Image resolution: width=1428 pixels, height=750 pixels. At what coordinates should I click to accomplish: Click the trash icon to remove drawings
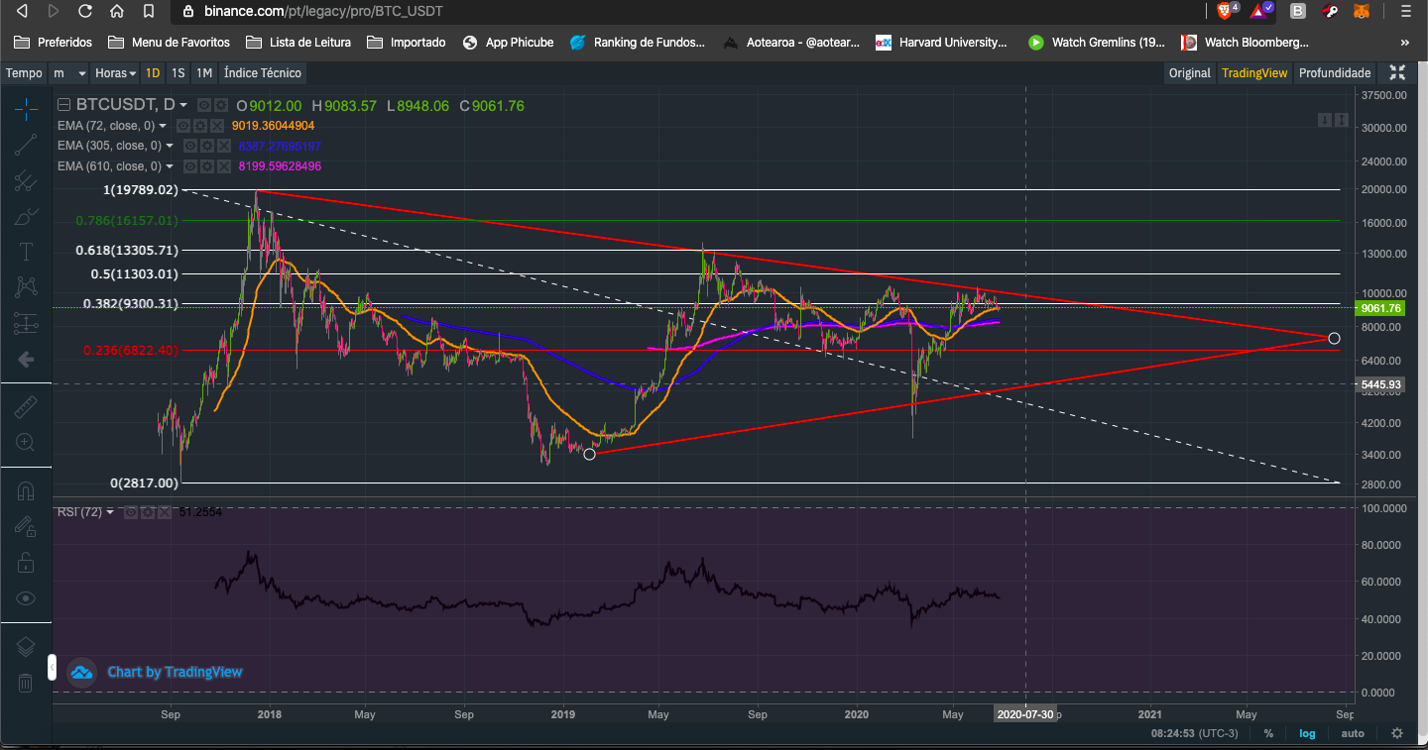point(26,683)
